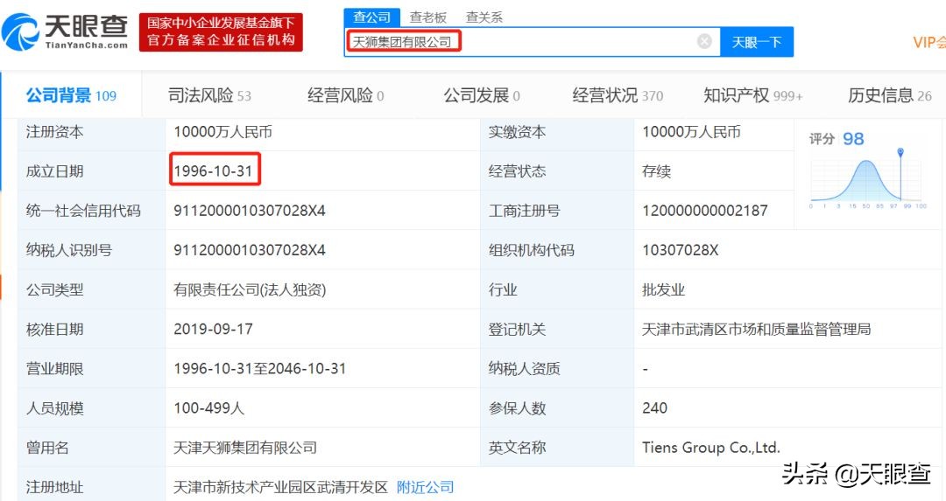Click the 营业期限 value 1996-10-31至2046-10-31
This screenshot has width=946, height=501.
(260, 368)
